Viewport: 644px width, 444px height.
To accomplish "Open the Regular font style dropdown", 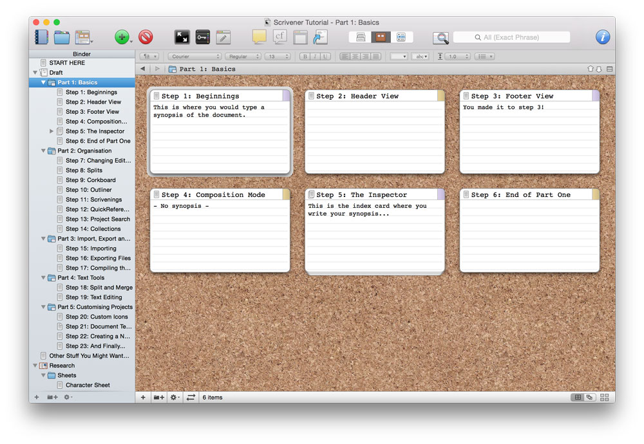I will tap(244, 56).
